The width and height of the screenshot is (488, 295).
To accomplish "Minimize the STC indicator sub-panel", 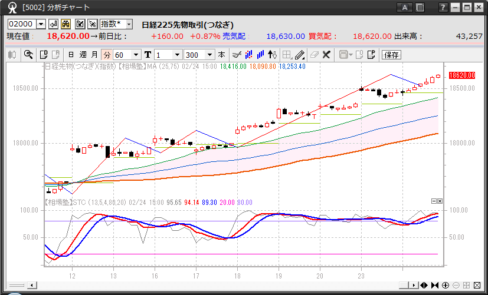I will 434,201.
